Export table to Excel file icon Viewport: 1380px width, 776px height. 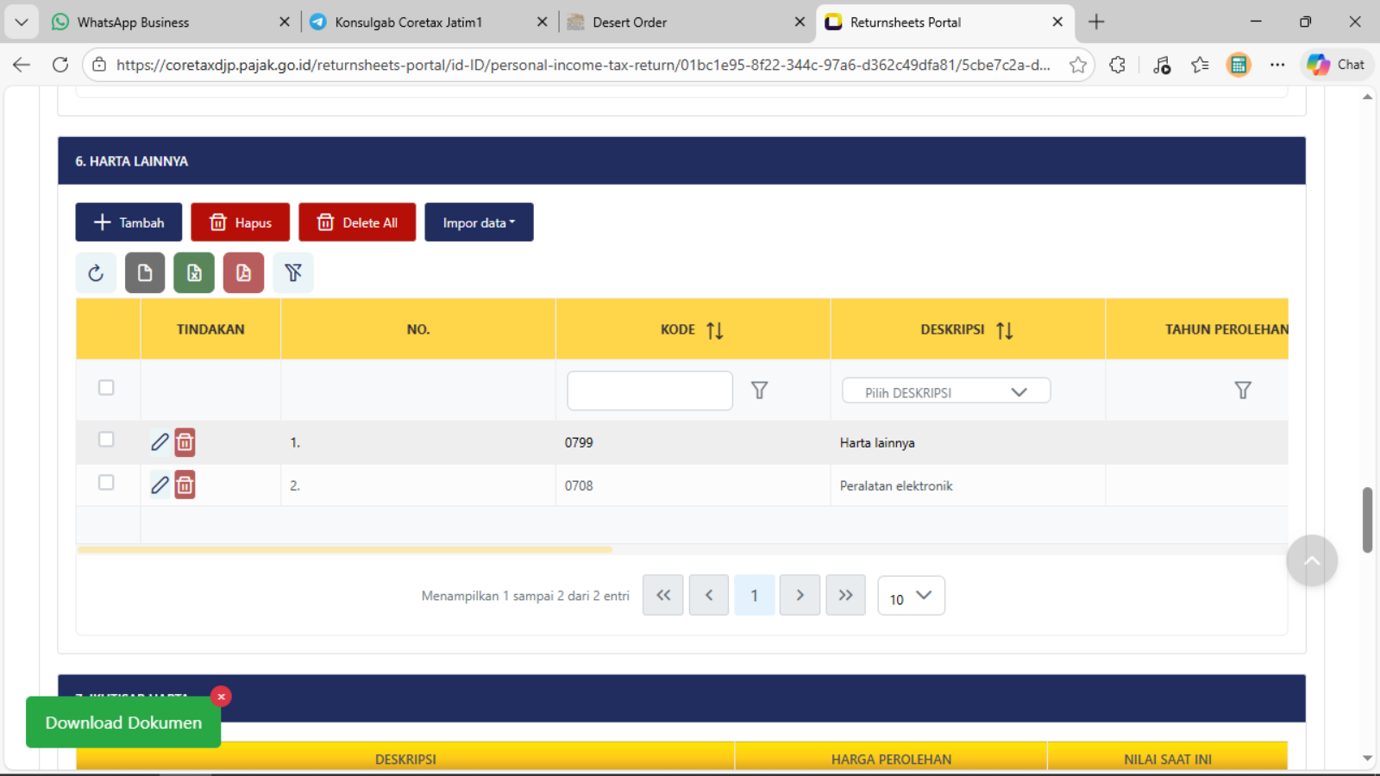tap(194, 273)
